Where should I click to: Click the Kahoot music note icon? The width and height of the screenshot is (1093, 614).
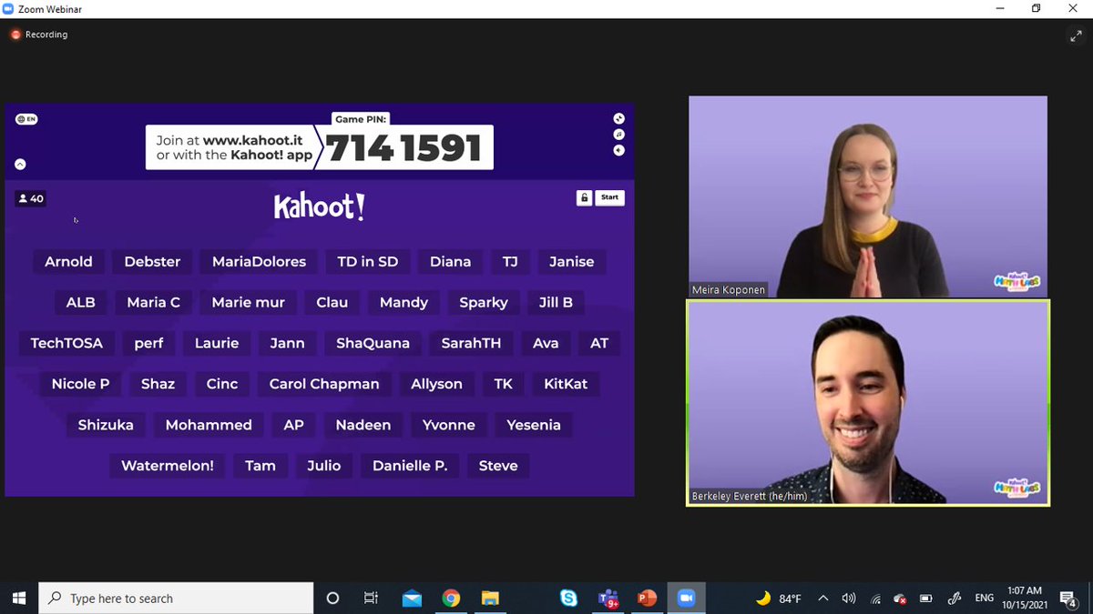pos(618,135)
